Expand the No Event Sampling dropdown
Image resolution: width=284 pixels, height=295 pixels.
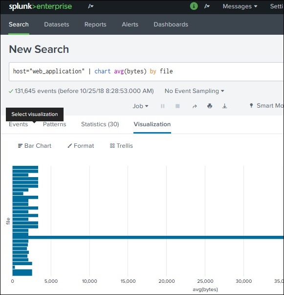195,91
